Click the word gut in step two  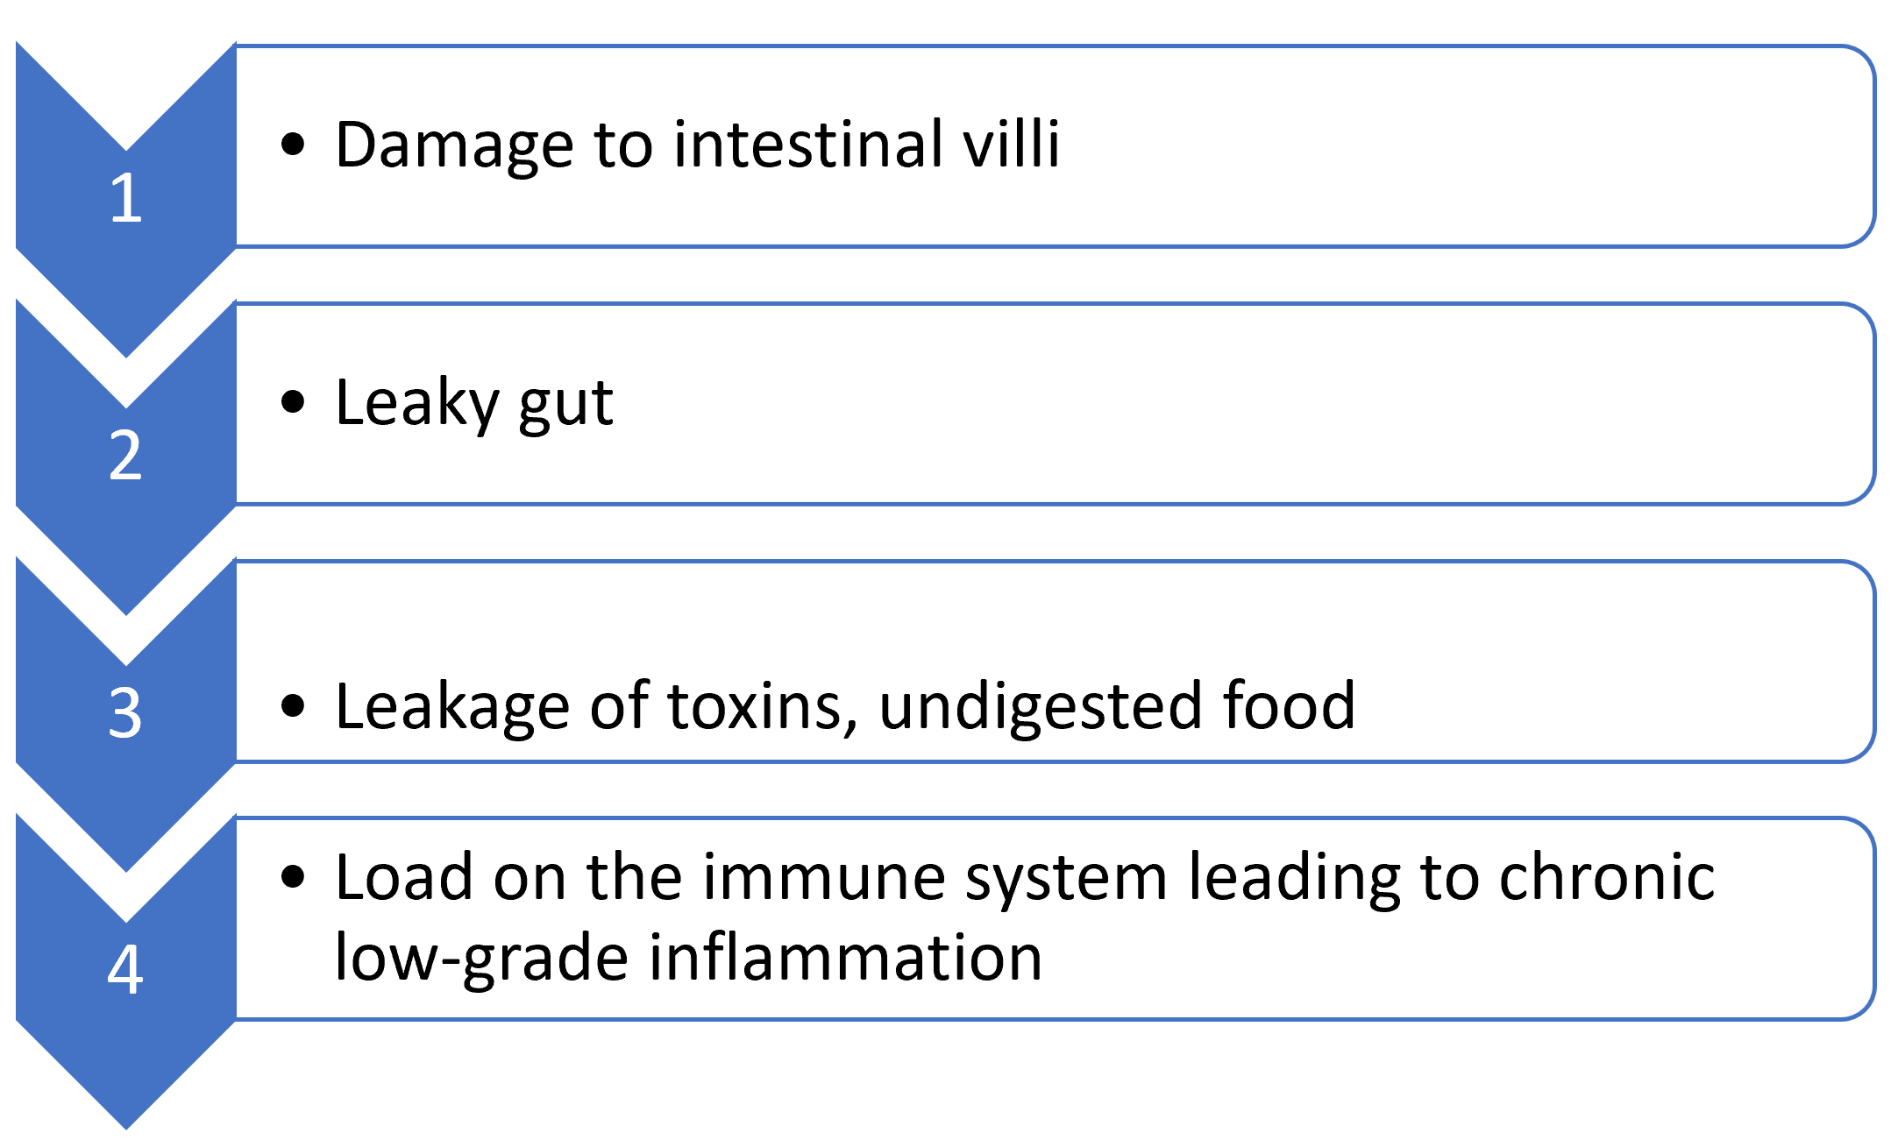click(x=566, y=407)
